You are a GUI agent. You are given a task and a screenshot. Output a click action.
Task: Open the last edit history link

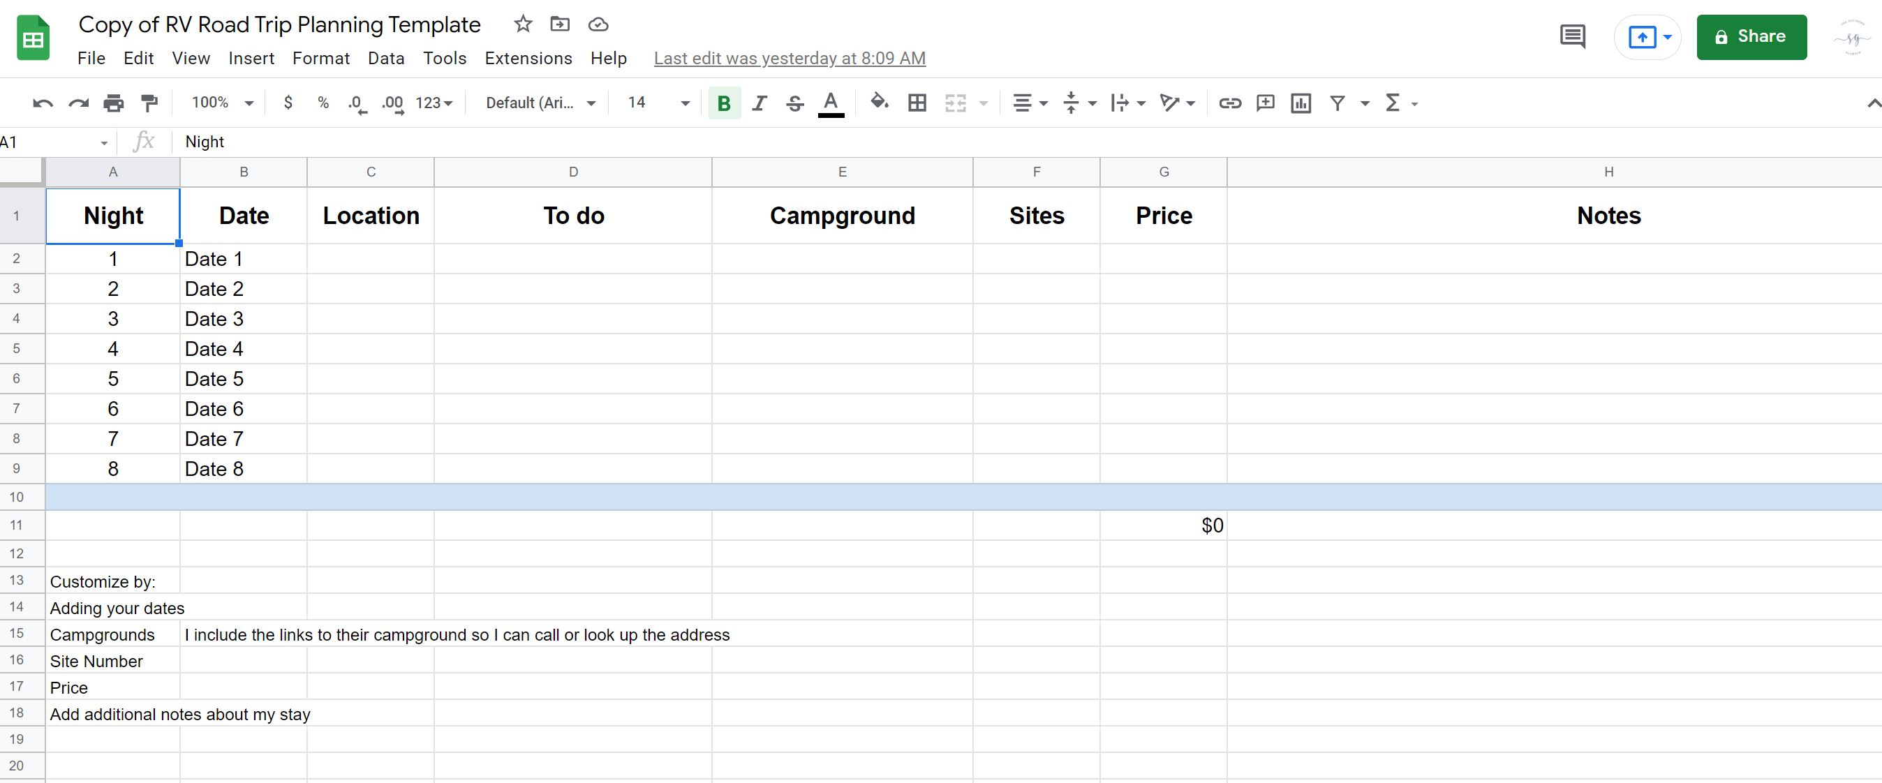coord(789,59)
